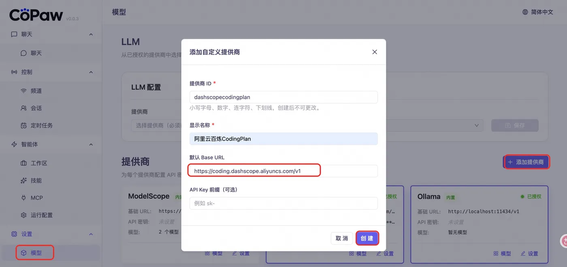Click the ModelScope card title
The image size is (567, 267).
tap(149, 196)
